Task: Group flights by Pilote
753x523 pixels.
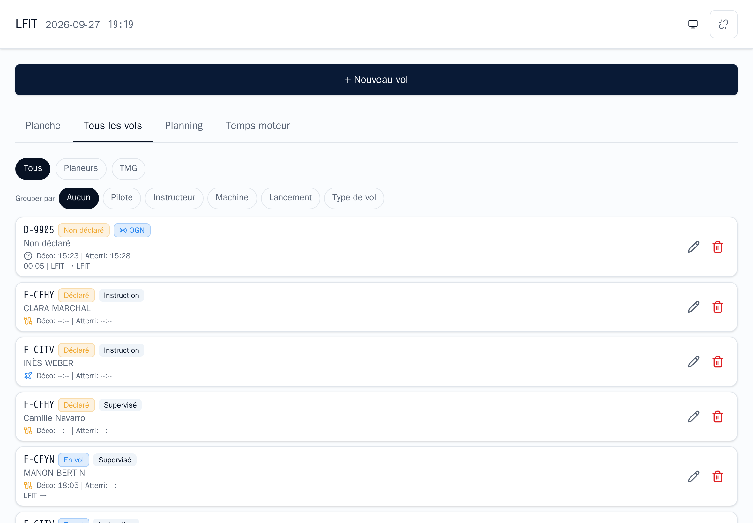Action: (122, 198)
